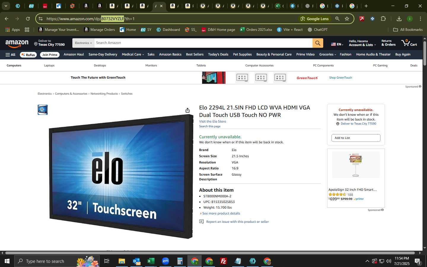Open the Chrome extensions puzzle icon
The image size is (427, 267).
tap(383, 19)
